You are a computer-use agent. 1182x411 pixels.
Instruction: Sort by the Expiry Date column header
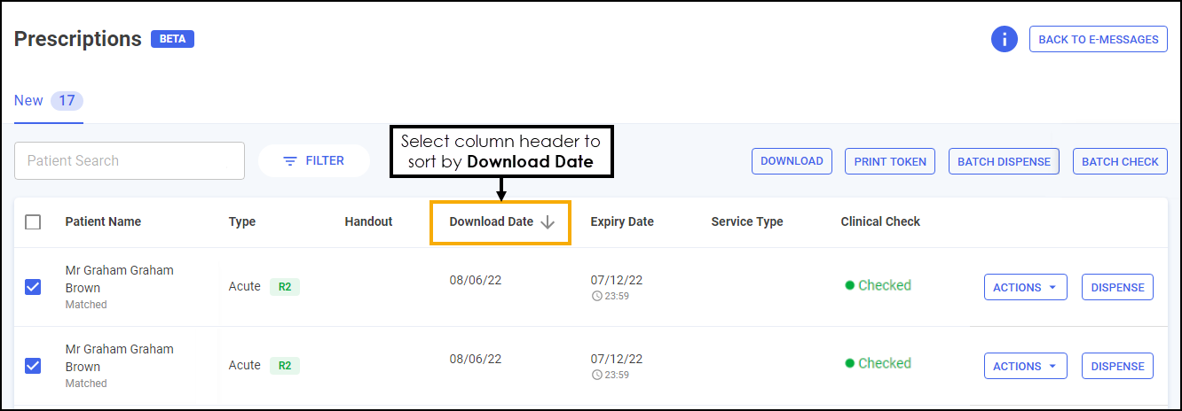622,222
